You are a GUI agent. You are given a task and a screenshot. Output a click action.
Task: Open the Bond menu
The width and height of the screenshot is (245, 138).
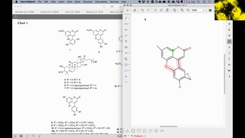tap(77, 2)
